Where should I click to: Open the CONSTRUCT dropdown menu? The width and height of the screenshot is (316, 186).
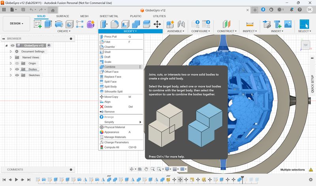pyautogui.click(x=227, y=31)
